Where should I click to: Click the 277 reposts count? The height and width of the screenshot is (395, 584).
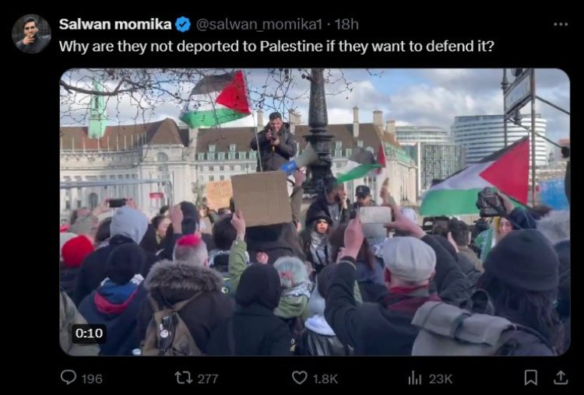(208, 379)
